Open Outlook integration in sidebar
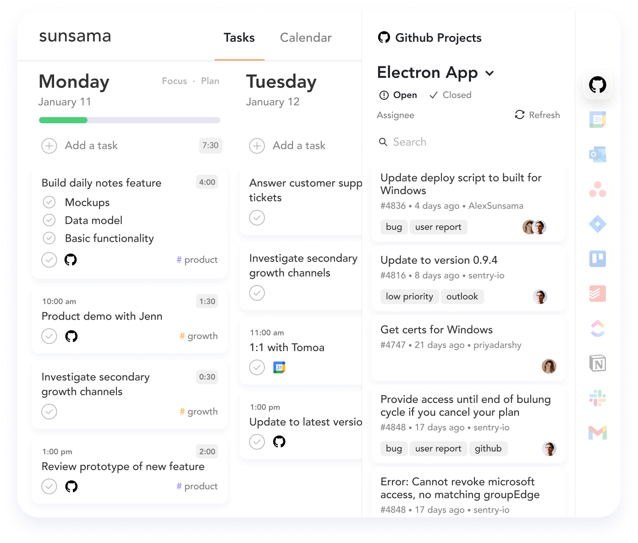 click(597, 154)
